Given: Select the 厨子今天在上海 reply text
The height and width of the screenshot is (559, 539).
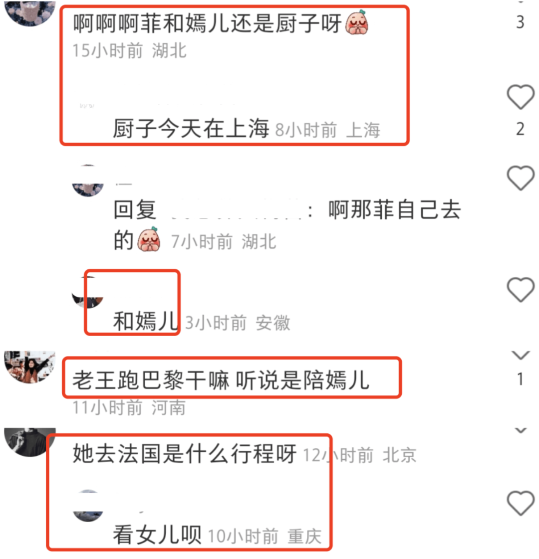Looking at the screenshot, I should (191, 129).
